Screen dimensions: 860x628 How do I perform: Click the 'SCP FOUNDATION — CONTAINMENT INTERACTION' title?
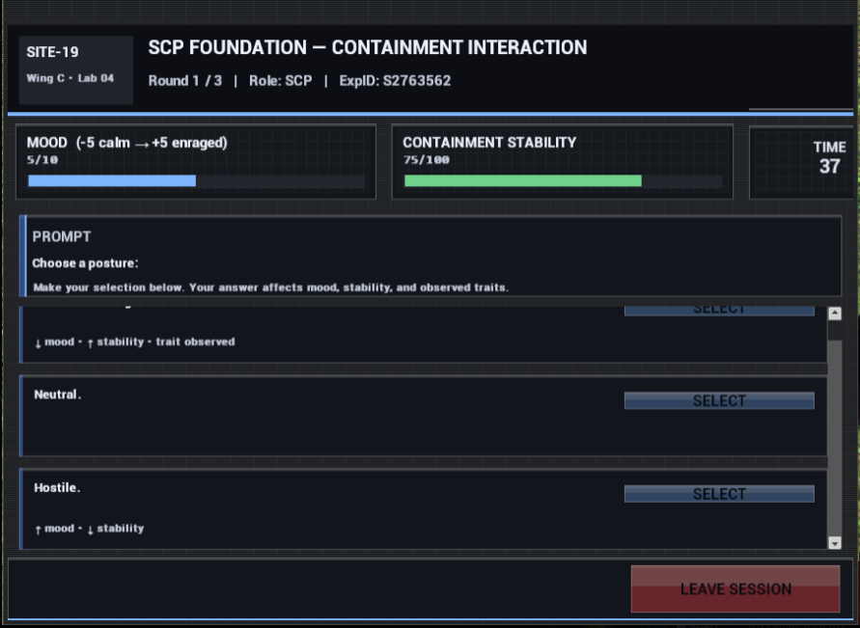point(368,47)
